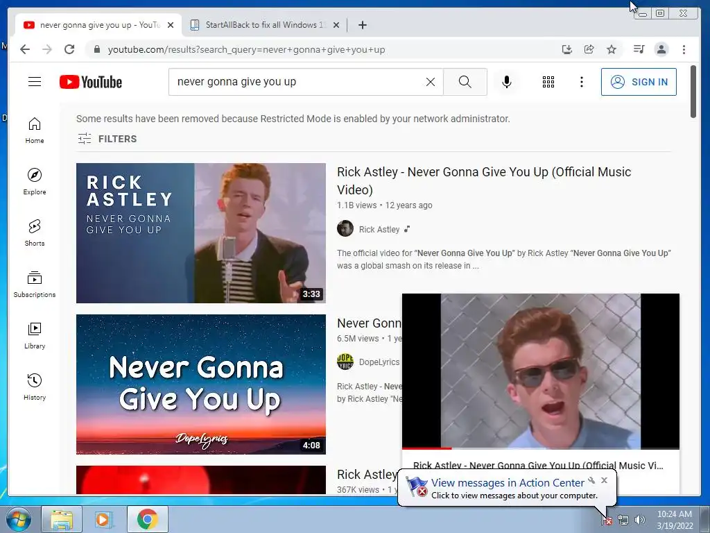Open the taskbar clock and date
Image resolution: width=710 pixels, height=533 pixels.
point(675,520)
